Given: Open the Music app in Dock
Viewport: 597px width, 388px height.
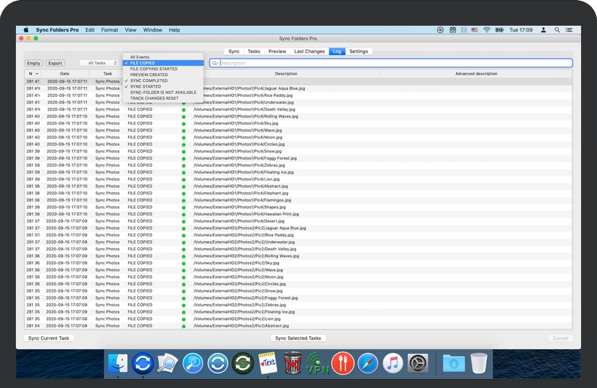Looking at the screenshot, I should (392, 363).
